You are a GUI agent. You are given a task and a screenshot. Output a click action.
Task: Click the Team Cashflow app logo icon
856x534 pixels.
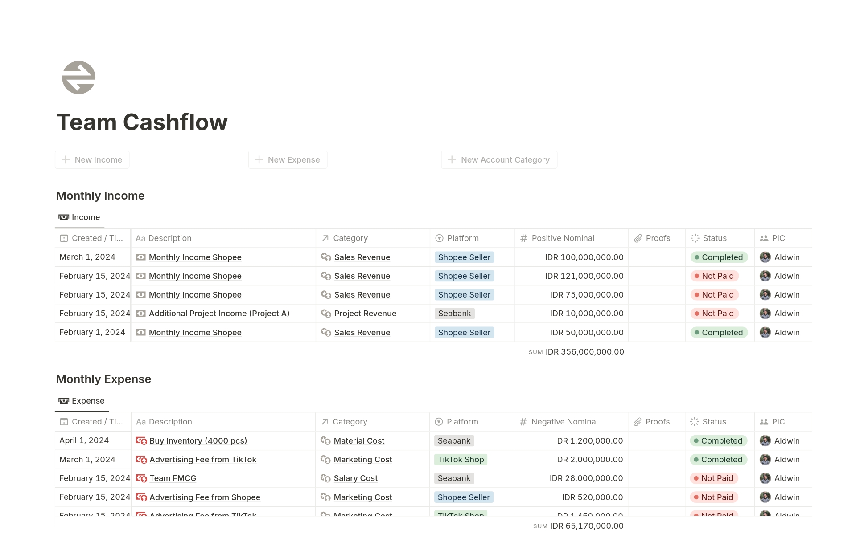tap(79, 79)
